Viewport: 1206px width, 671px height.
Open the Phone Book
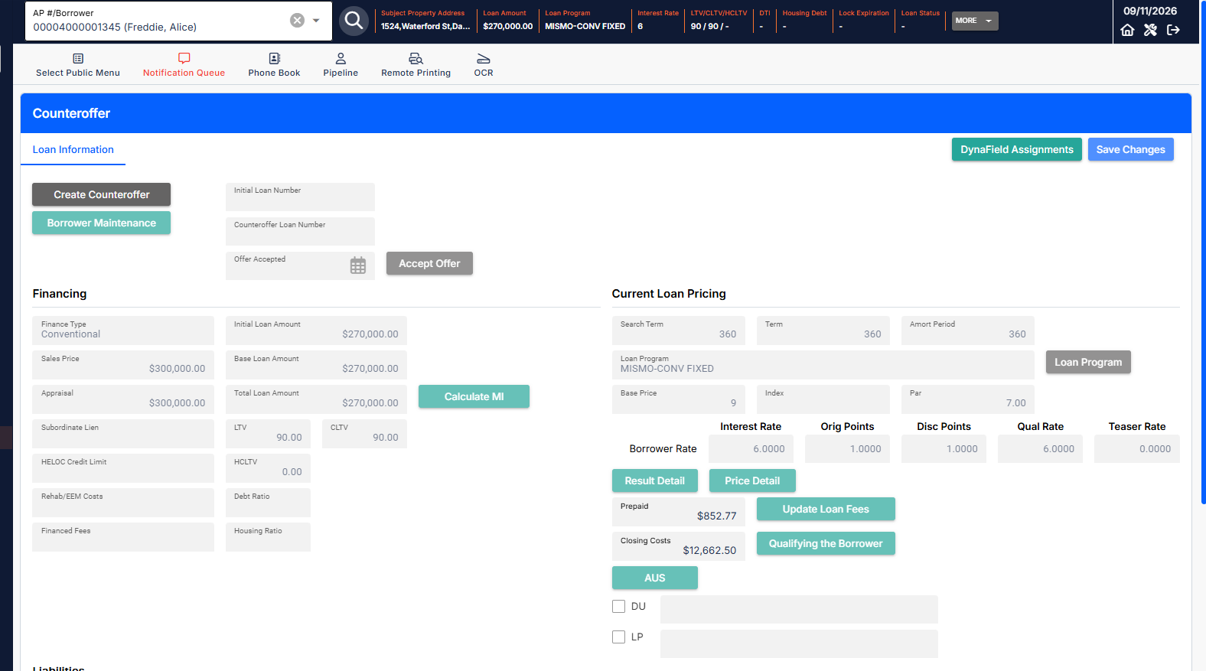coord(274,65)
